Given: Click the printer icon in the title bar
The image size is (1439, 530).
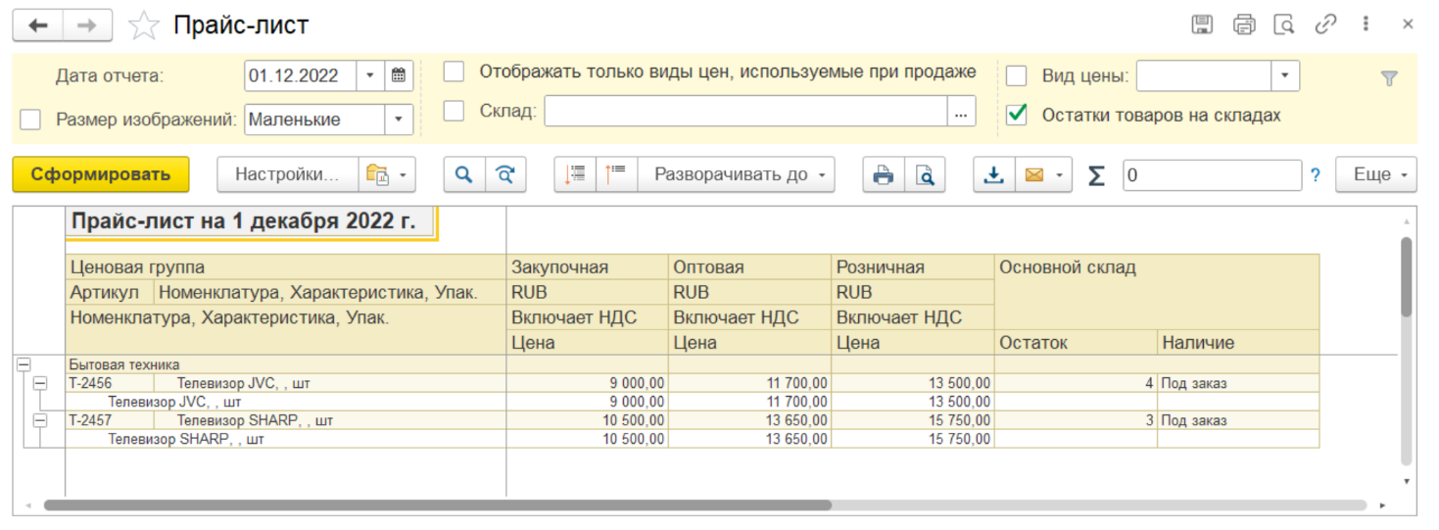Looking at the screenshot, I should click(x=1244, y=25).
